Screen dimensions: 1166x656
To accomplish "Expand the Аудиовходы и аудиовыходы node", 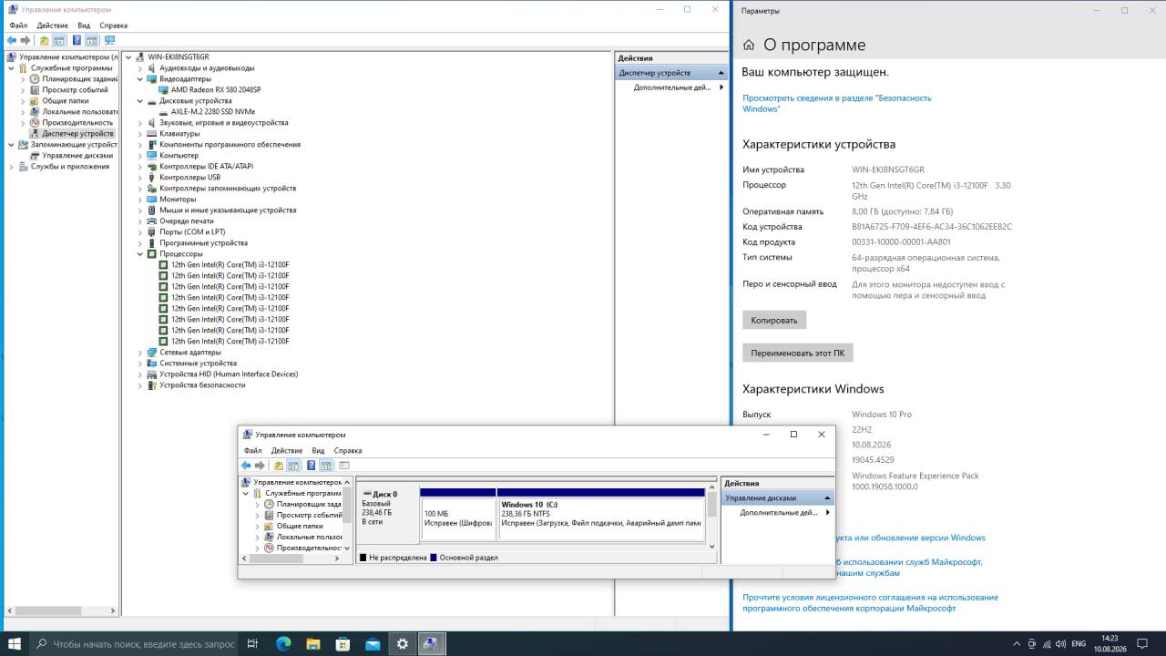I will pos(140,68).
